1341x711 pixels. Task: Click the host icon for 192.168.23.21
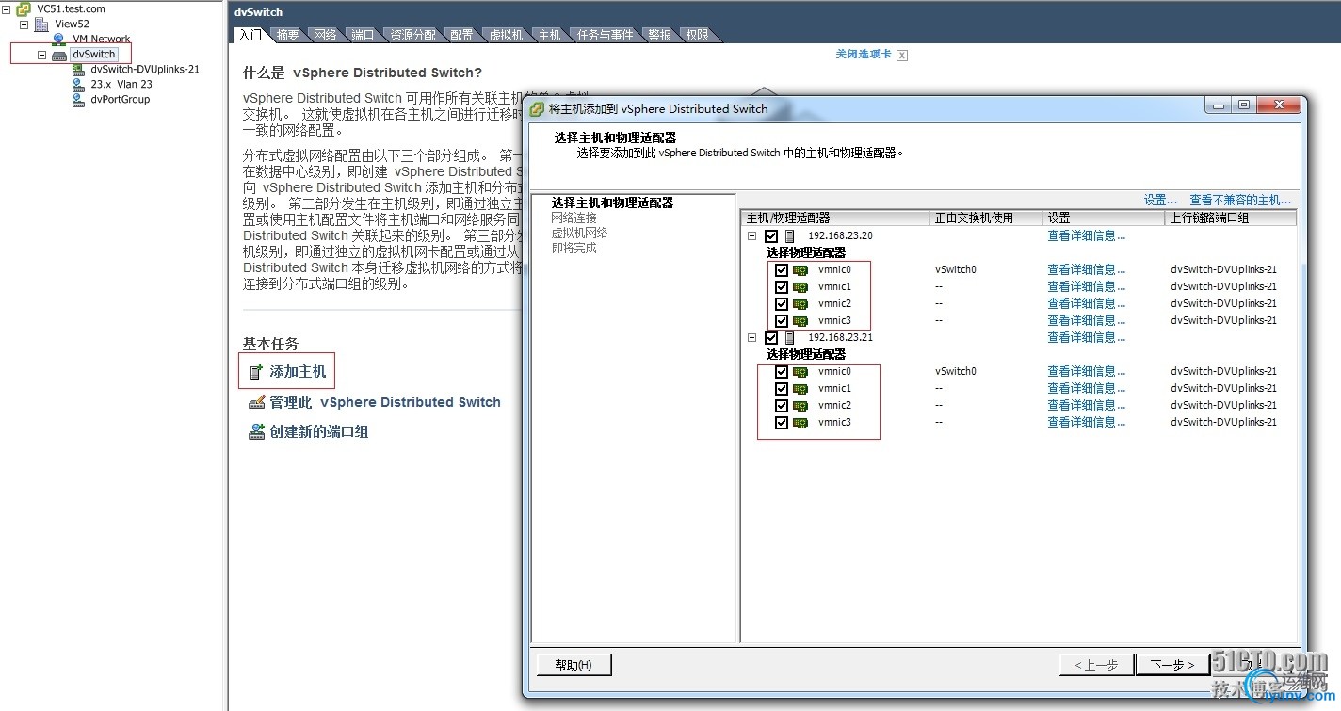coord(790,338)
